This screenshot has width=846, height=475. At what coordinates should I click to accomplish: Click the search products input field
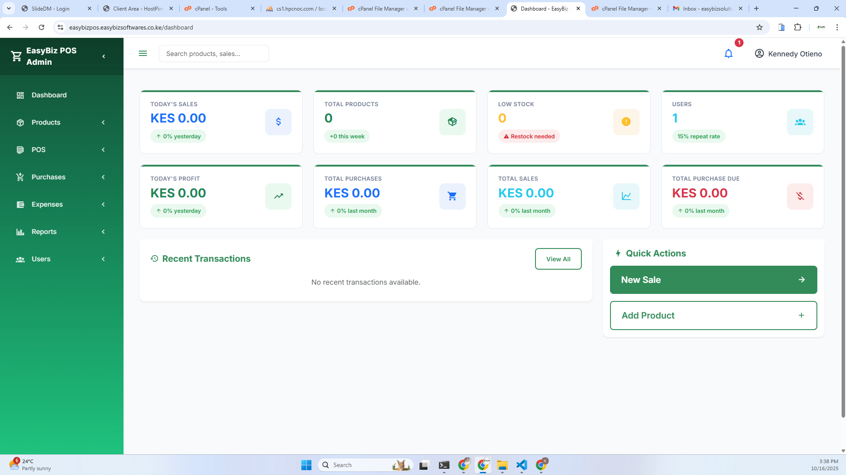click(213, 53)
